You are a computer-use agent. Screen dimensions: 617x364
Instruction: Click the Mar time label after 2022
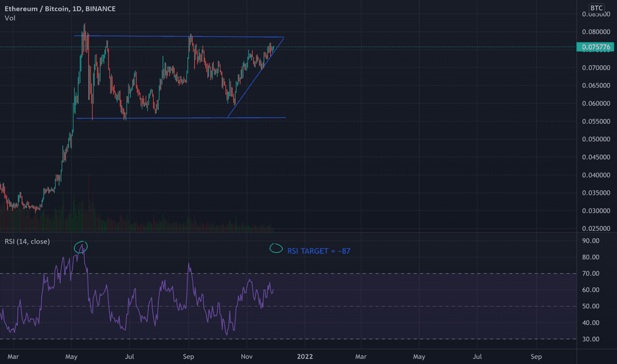pos(361,357)
